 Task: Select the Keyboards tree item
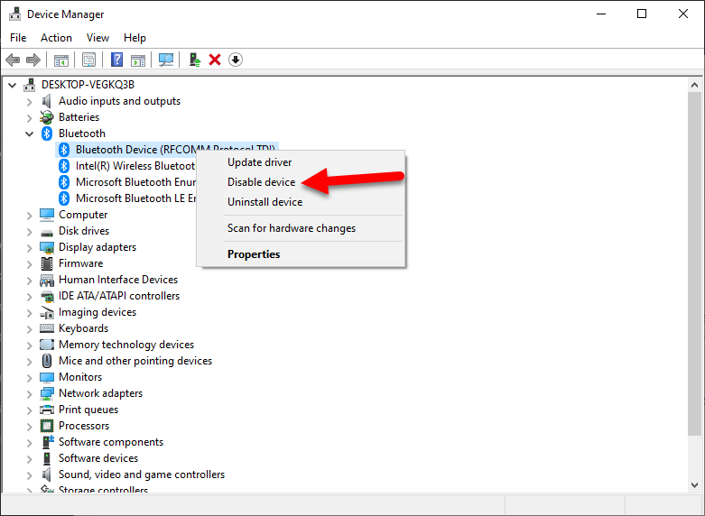coord(83,328)
